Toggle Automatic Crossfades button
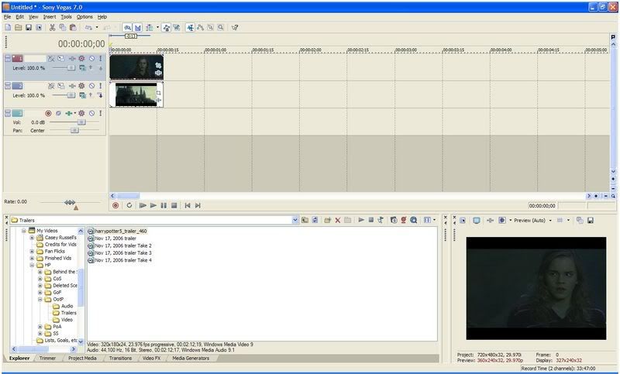 [x=138, y=27]
